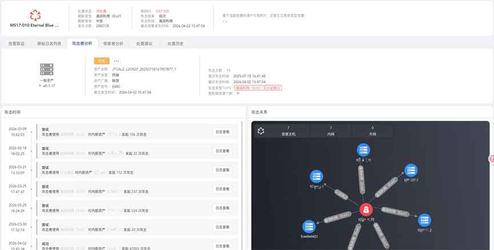Click the 待处置 status value

point(101,11)
